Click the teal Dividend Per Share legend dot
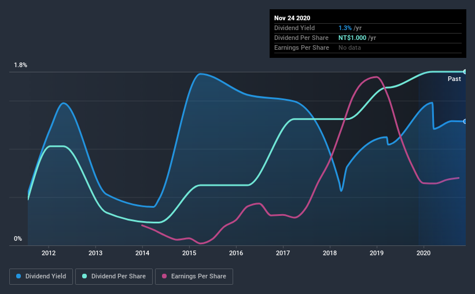 (x=84, y=276)
